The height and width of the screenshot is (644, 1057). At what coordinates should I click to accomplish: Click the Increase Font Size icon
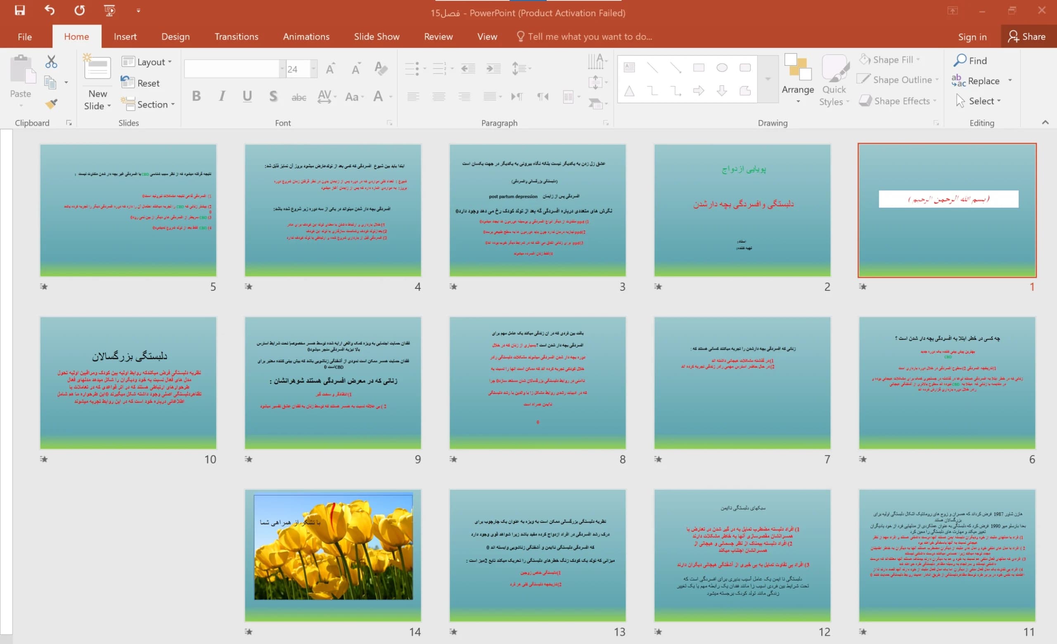coord(330,68)
